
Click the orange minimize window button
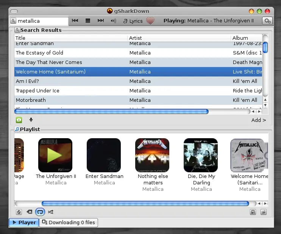click(x=251, y=11)
